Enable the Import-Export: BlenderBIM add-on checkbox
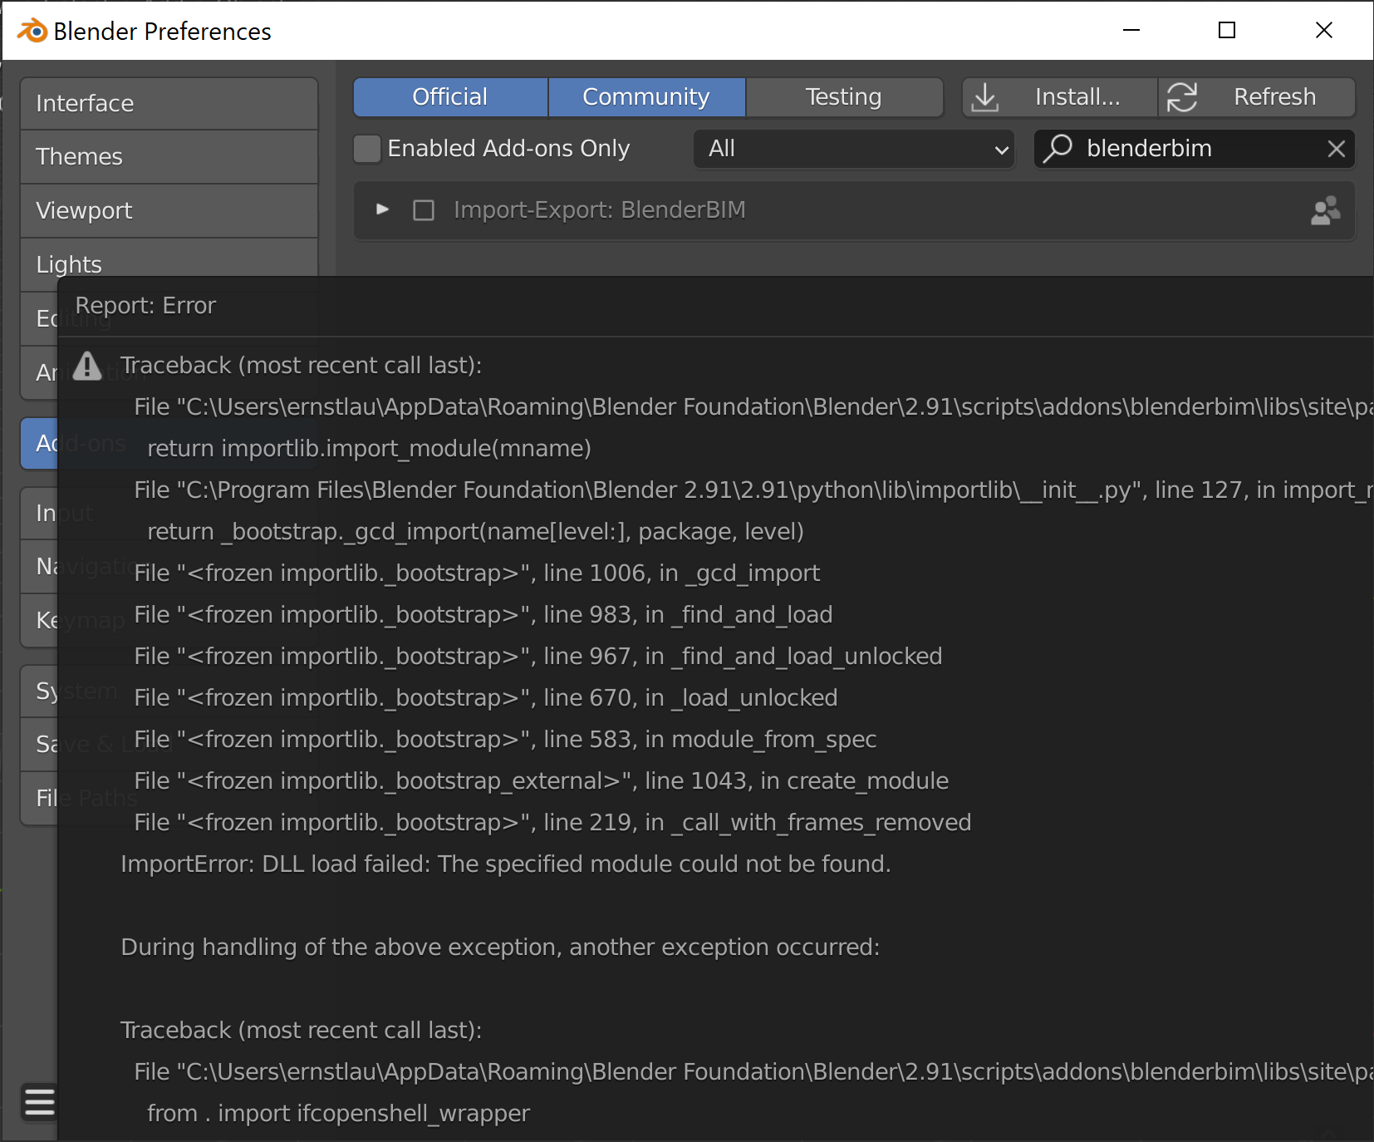The height and width of the screenshot is (1142, 1374). 424,210
